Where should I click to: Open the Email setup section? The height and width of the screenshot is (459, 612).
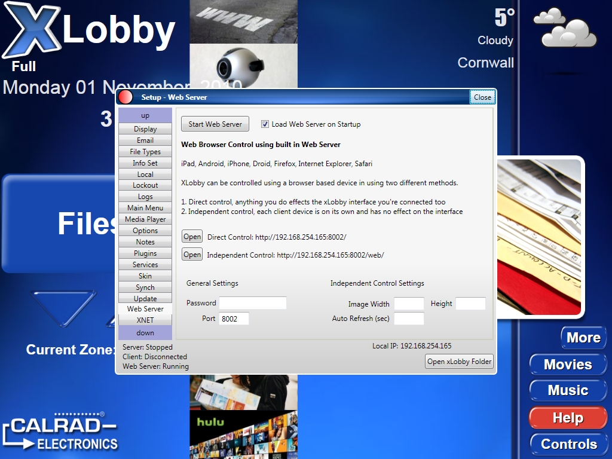point(145,140)
